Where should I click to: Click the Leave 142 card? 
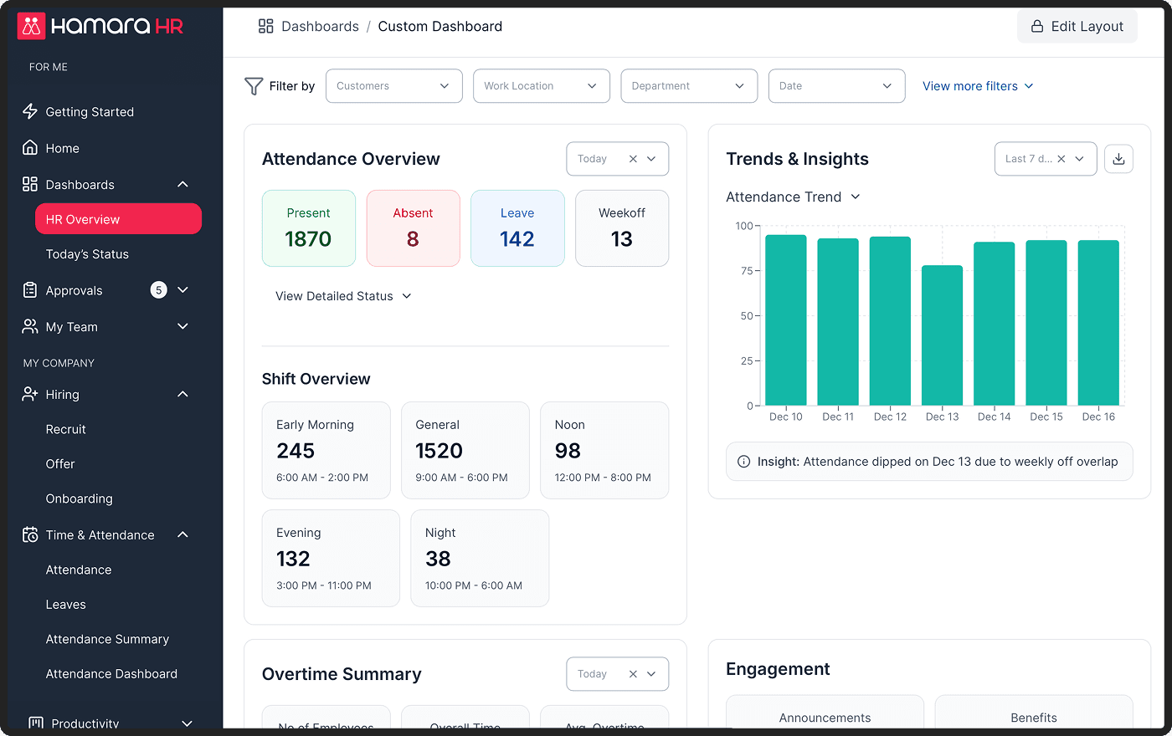[x=517, y=228]
